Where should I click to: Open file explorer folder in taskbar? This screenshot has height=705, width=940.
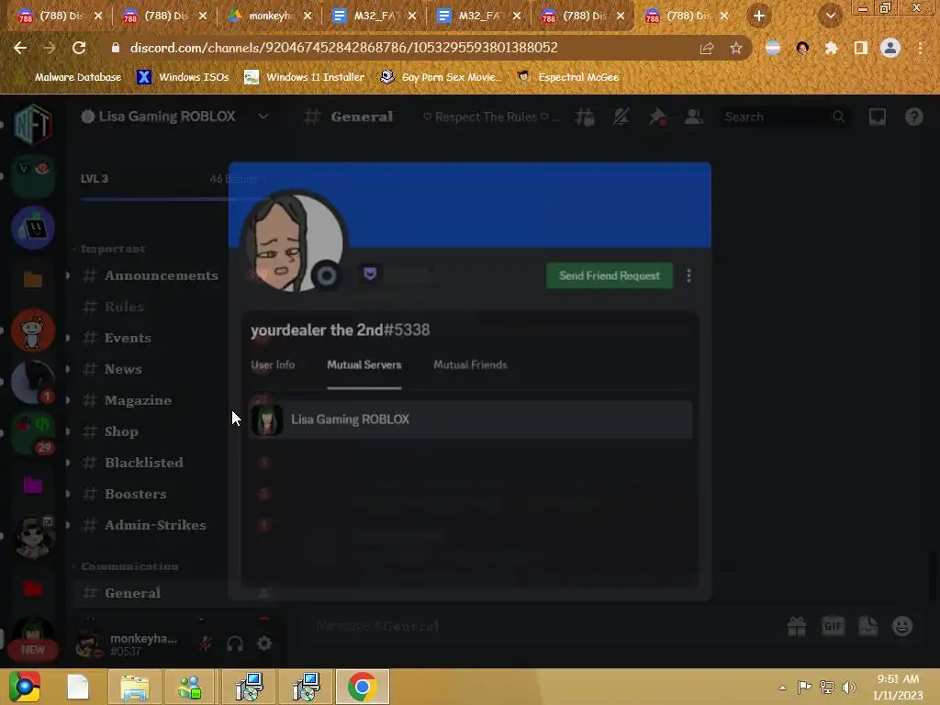point(134,687)
